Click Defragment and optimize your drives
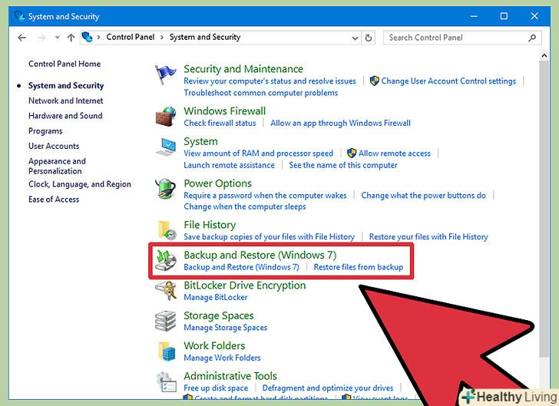The image size is (559, 406). (328, 388)
